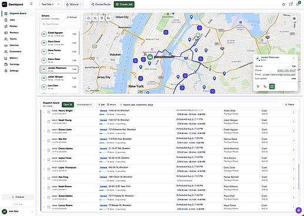Check the Grace Lewis job checkbox
The width and height of the screenshot is (304, 216).
tap(49, 131)
